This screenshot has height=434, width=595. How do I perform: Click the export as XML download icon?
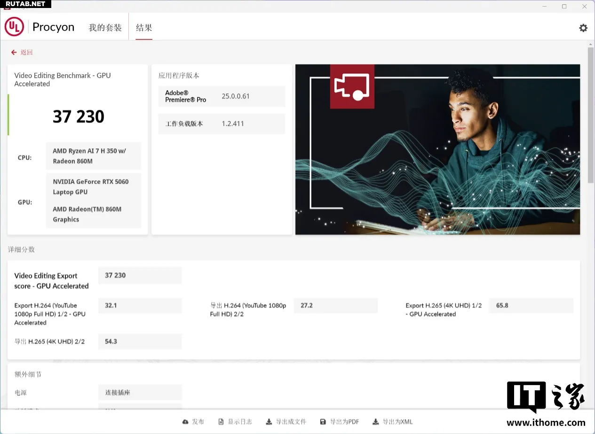pyautogui.click(x=375, y=422)
